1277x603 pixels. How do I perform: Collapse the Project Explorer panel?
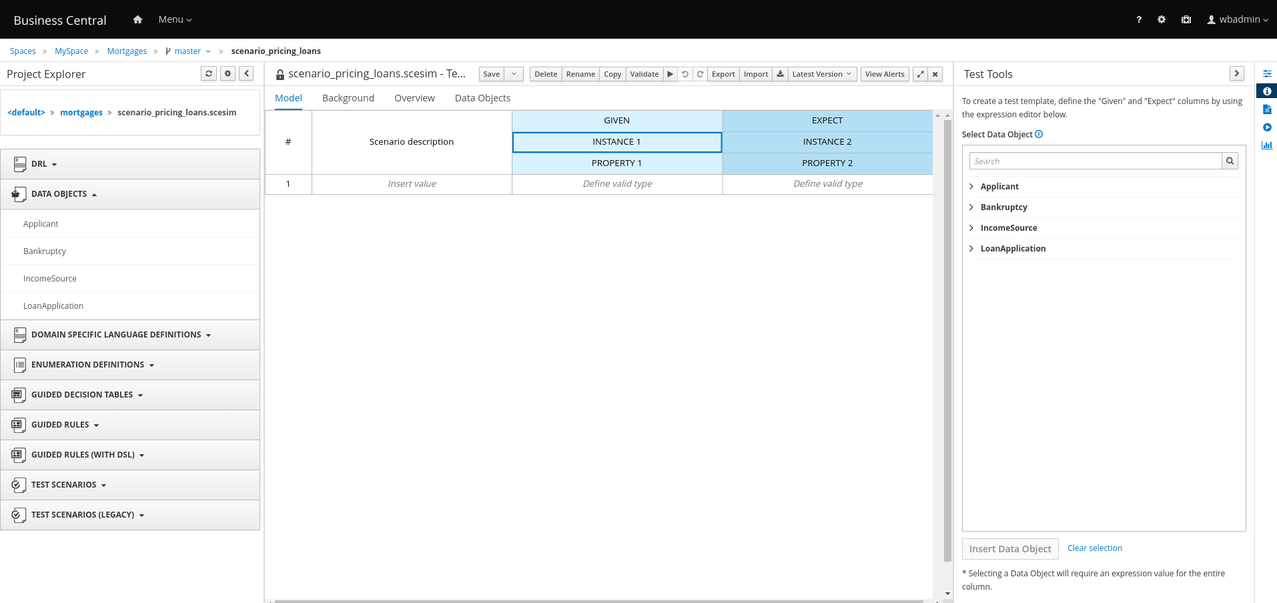point(247,73)
